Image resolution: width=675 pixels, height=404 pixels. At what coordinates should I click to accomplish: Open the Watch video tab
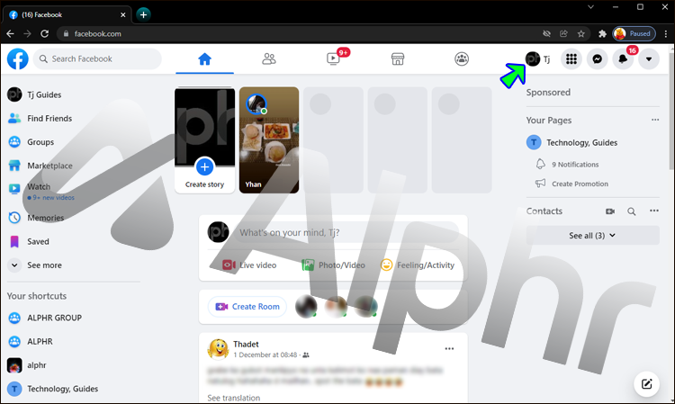(333, 59)
